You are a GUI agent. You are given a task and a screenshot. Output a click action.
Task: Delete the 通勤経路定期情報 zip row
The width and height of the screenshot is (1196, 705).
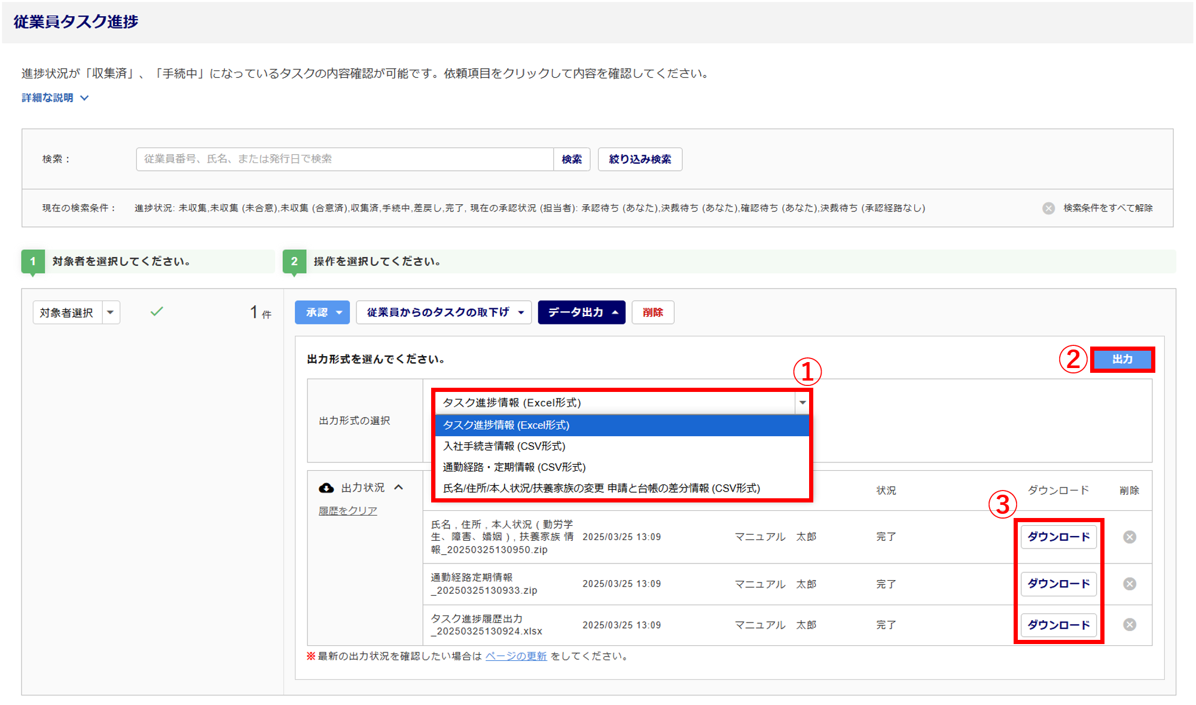click(x=1129, y=584)
